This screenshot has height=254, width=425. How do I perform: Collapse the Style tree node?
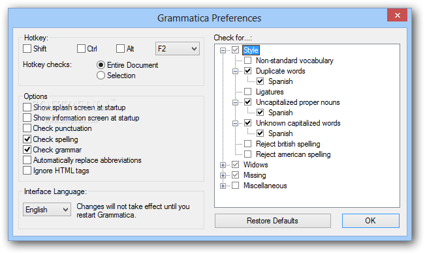(x=223, y=50)
